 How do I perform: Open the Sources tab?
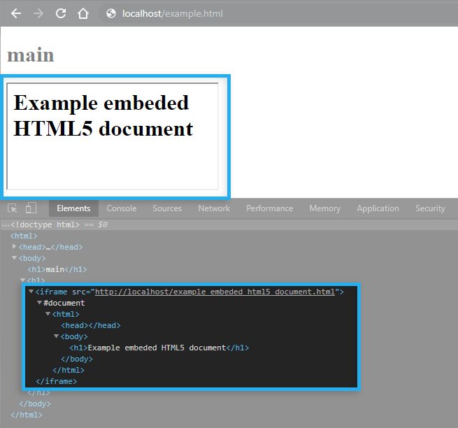[x=167, y=208]
